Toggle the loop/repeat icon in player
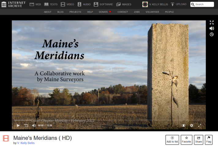 26,125
